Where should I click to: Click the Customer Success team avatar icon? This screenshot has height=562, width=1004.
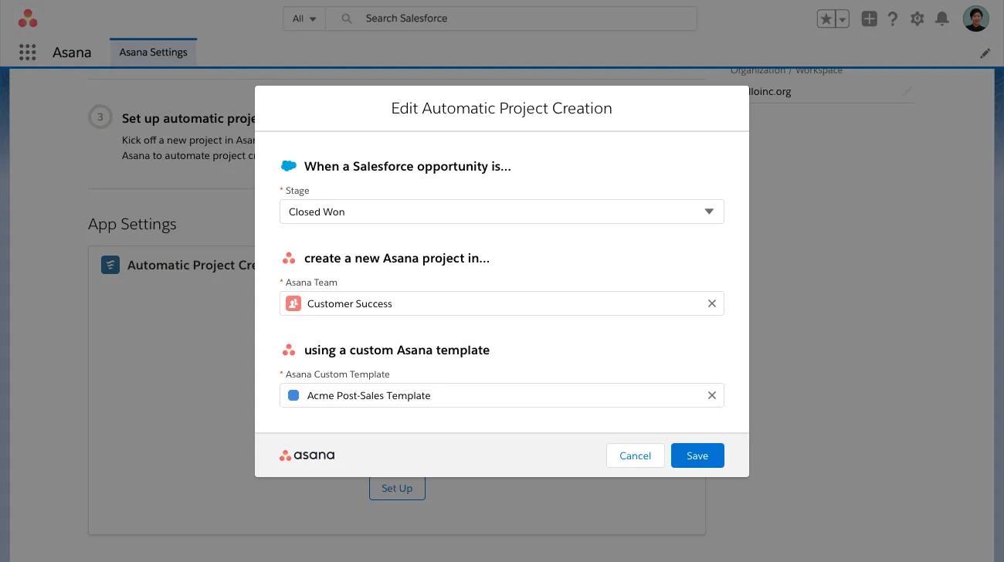tap(293, 303)
